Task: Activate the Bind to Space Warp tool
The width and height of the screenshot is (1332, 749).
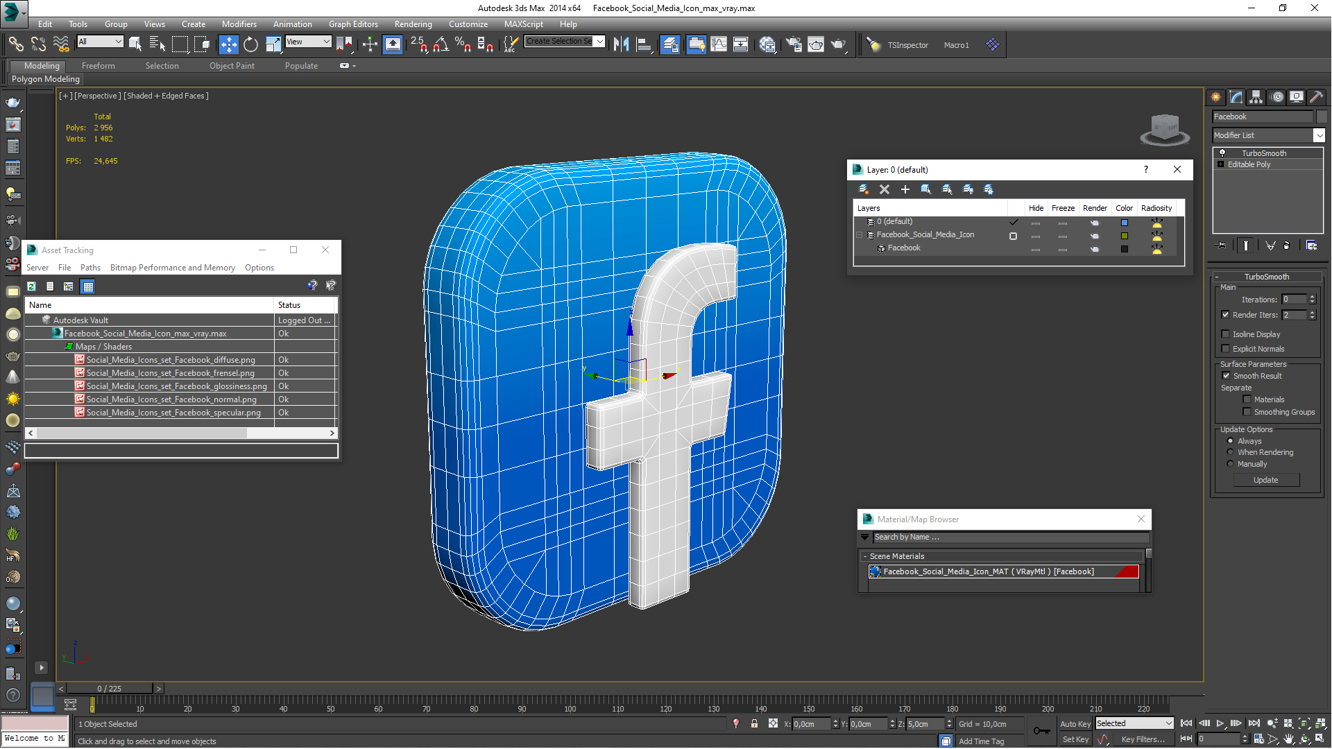Action: tap(61, 44)
